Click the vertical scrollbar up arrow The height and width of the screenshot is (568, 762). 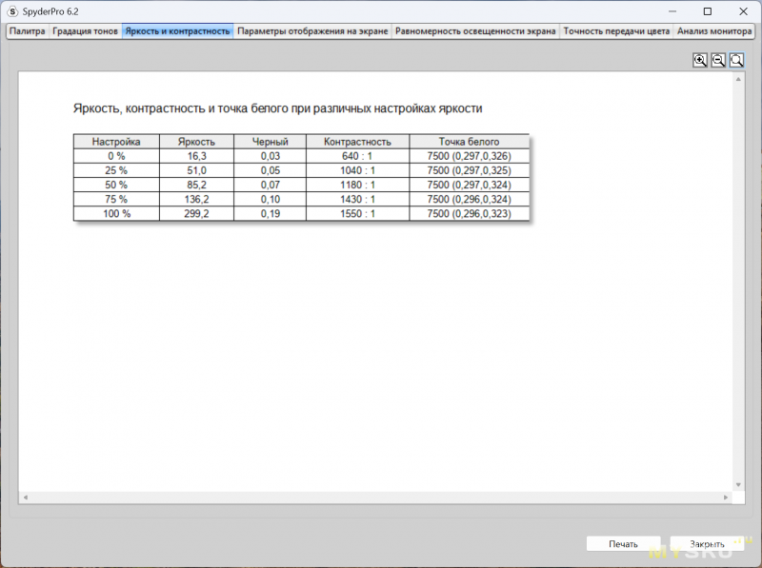[x=736, y=83]
